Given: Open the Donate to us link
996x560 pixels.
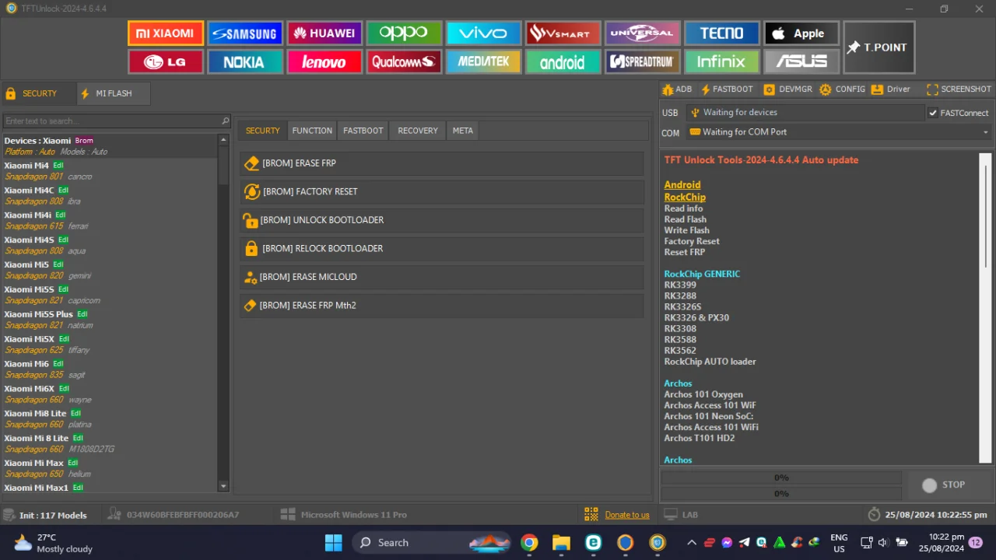Looking at the screenshot, I should point(627,515).
